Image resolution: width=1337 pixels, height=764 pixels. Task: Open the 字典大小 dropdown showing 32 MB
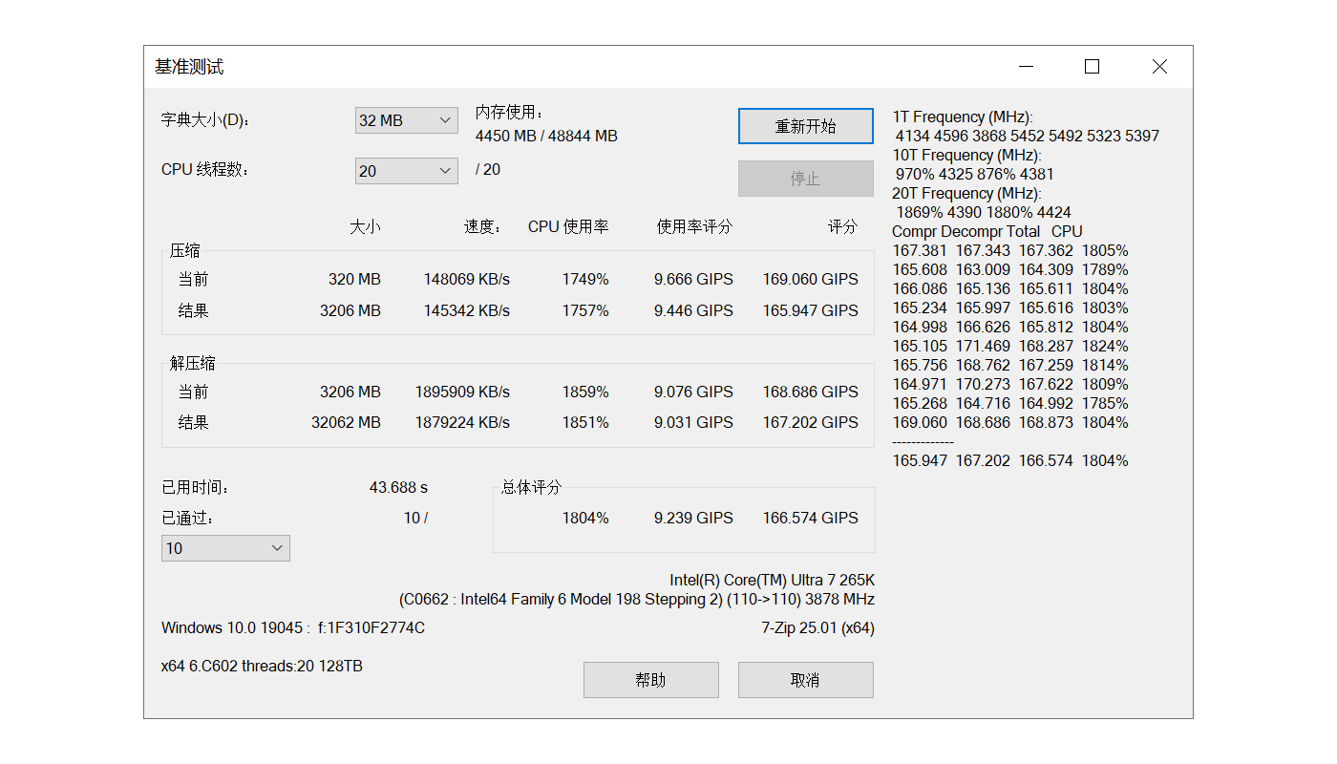coord(406,120)
